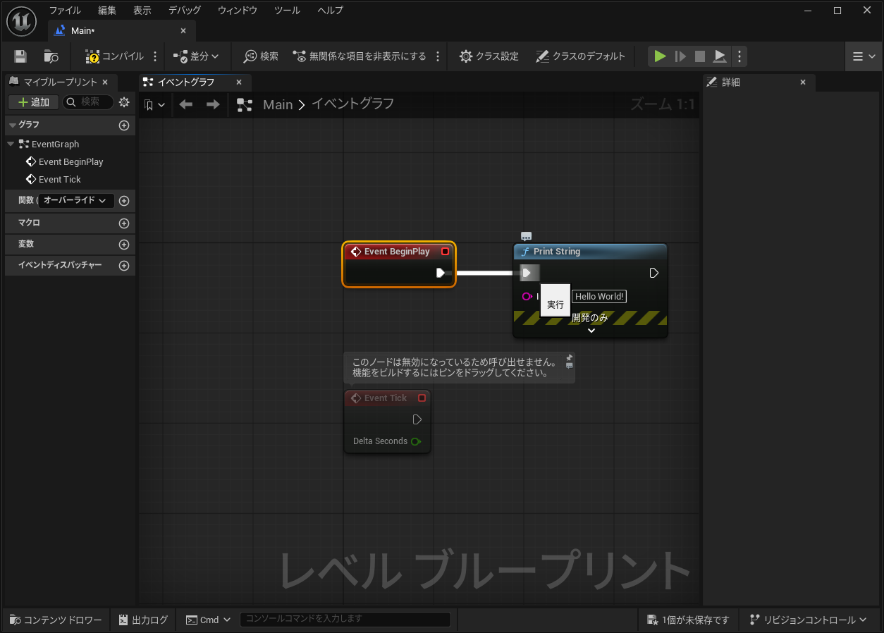Open クラスのデフォルト class defaults

(x=580, y=56)
